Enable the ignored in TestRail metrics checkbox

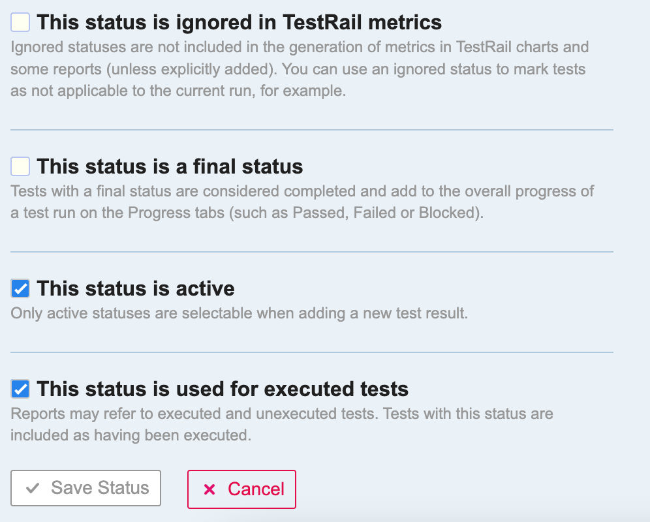tap(20, 23)
